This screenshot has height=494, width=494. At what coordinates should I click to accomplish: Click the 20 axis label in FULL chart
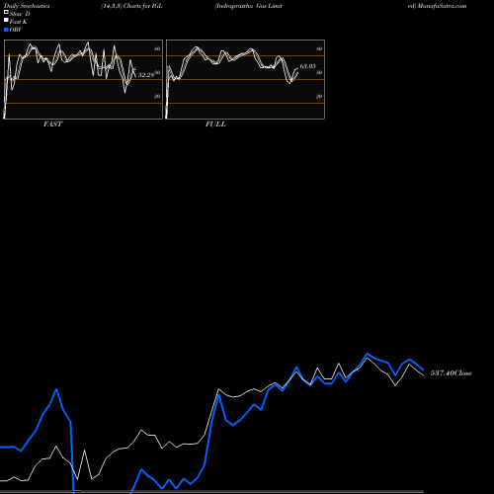click(x=319, y=96)
